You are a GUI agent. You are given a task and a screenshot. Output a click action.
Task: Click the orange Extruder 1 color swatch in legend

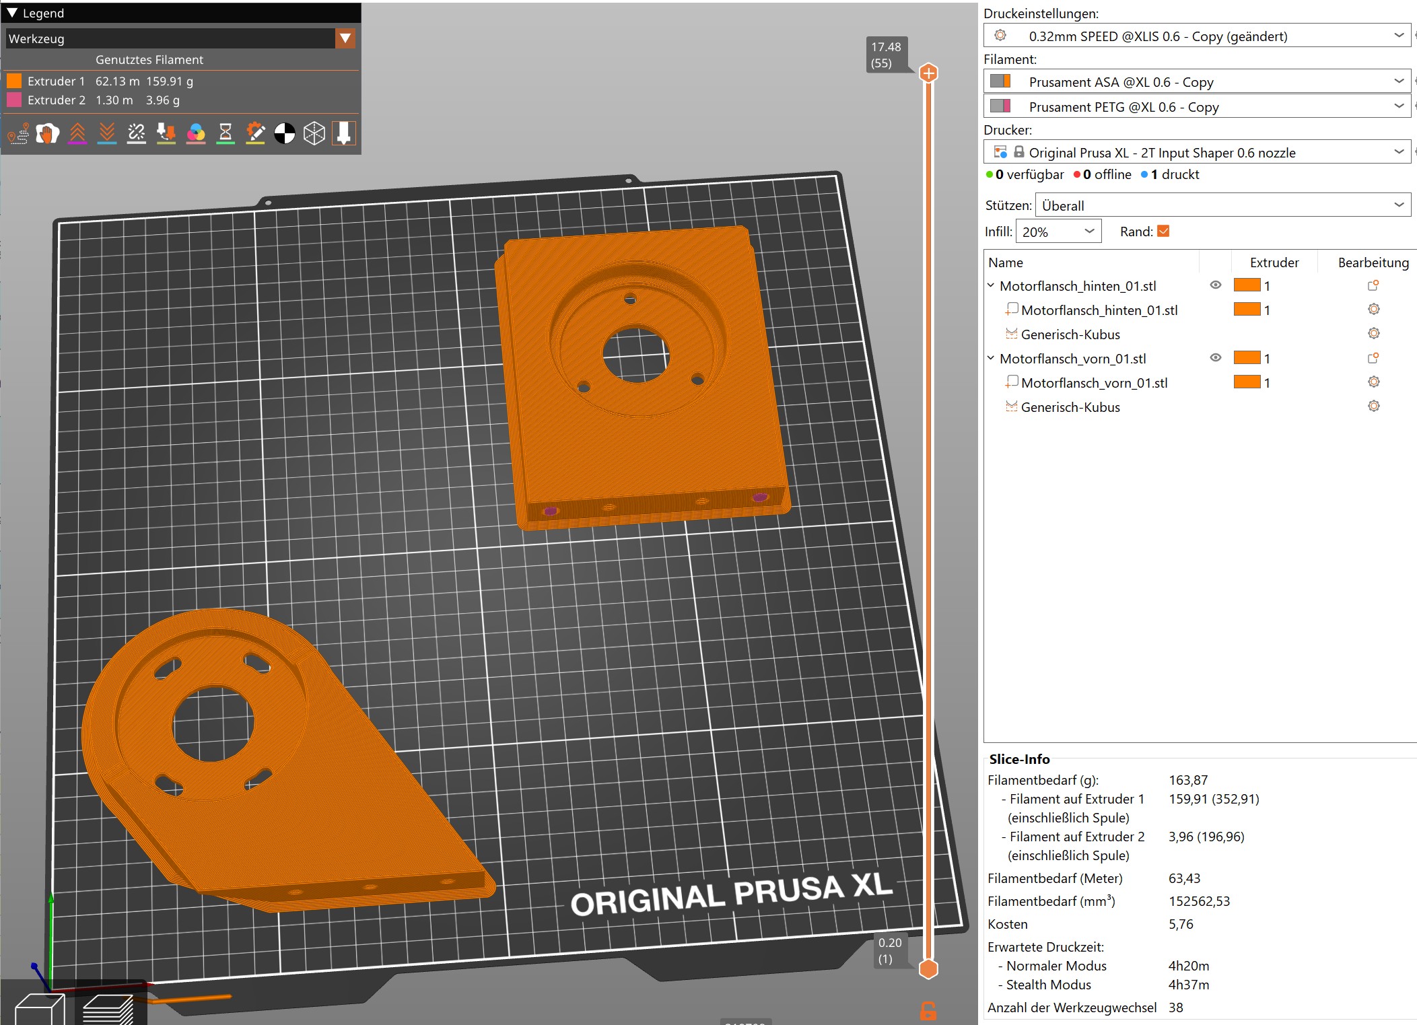14,81
